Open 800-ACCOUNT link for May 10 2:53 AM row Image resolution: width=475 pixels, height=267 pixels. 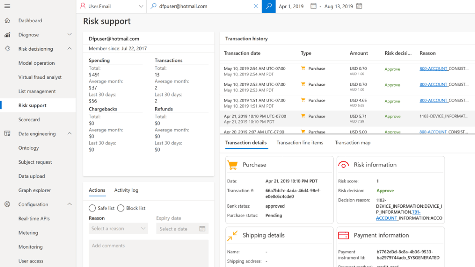[x=434, y=85]
